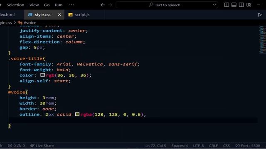Open customize layout icon
Image resolution: width=266 pixels, height=149 pixels.
coord(249,5)
